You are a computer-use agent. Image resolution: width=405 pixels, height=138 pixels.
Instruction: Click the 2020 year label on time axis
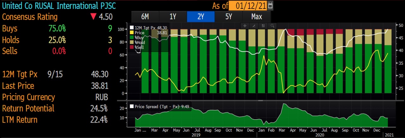pyautogui.click(x=320, y=135)
